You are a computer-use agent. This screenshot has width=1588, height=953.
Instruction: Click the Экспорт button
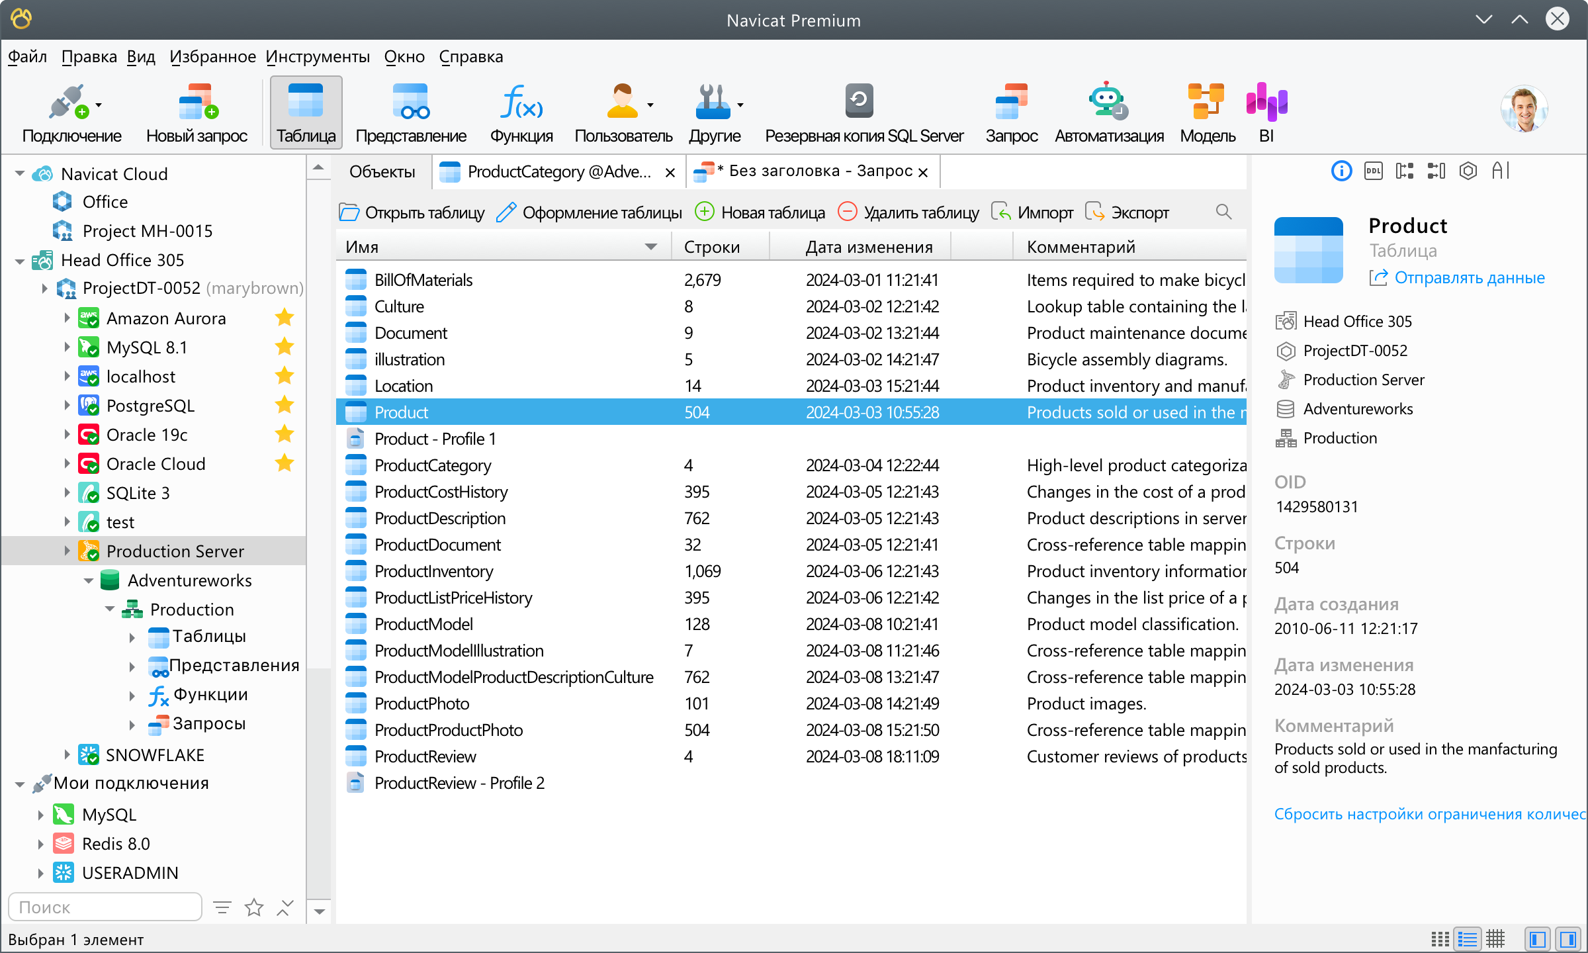pos(1127,212)
